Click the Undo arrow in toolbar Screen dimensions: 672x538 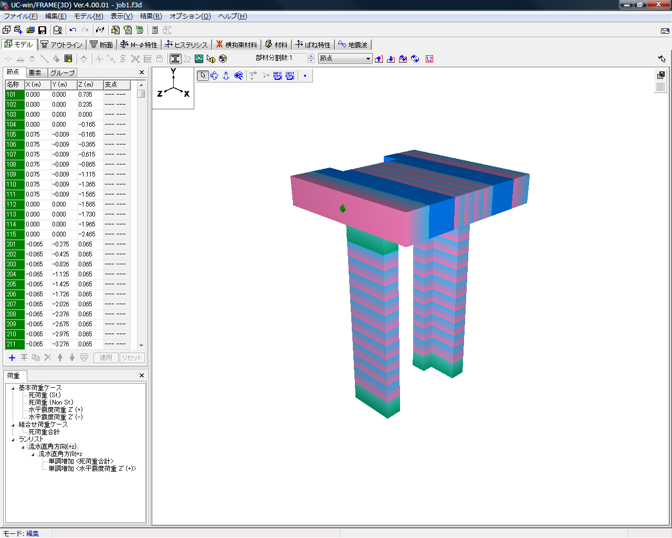[73, 30]
